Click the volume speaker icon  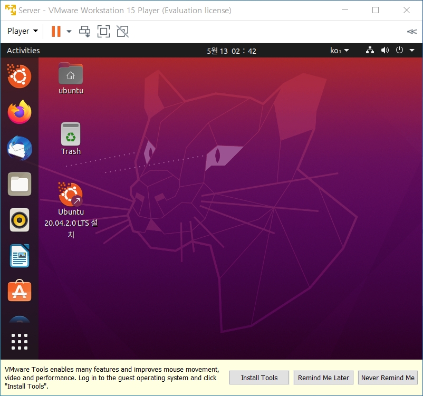pos(385,50)
